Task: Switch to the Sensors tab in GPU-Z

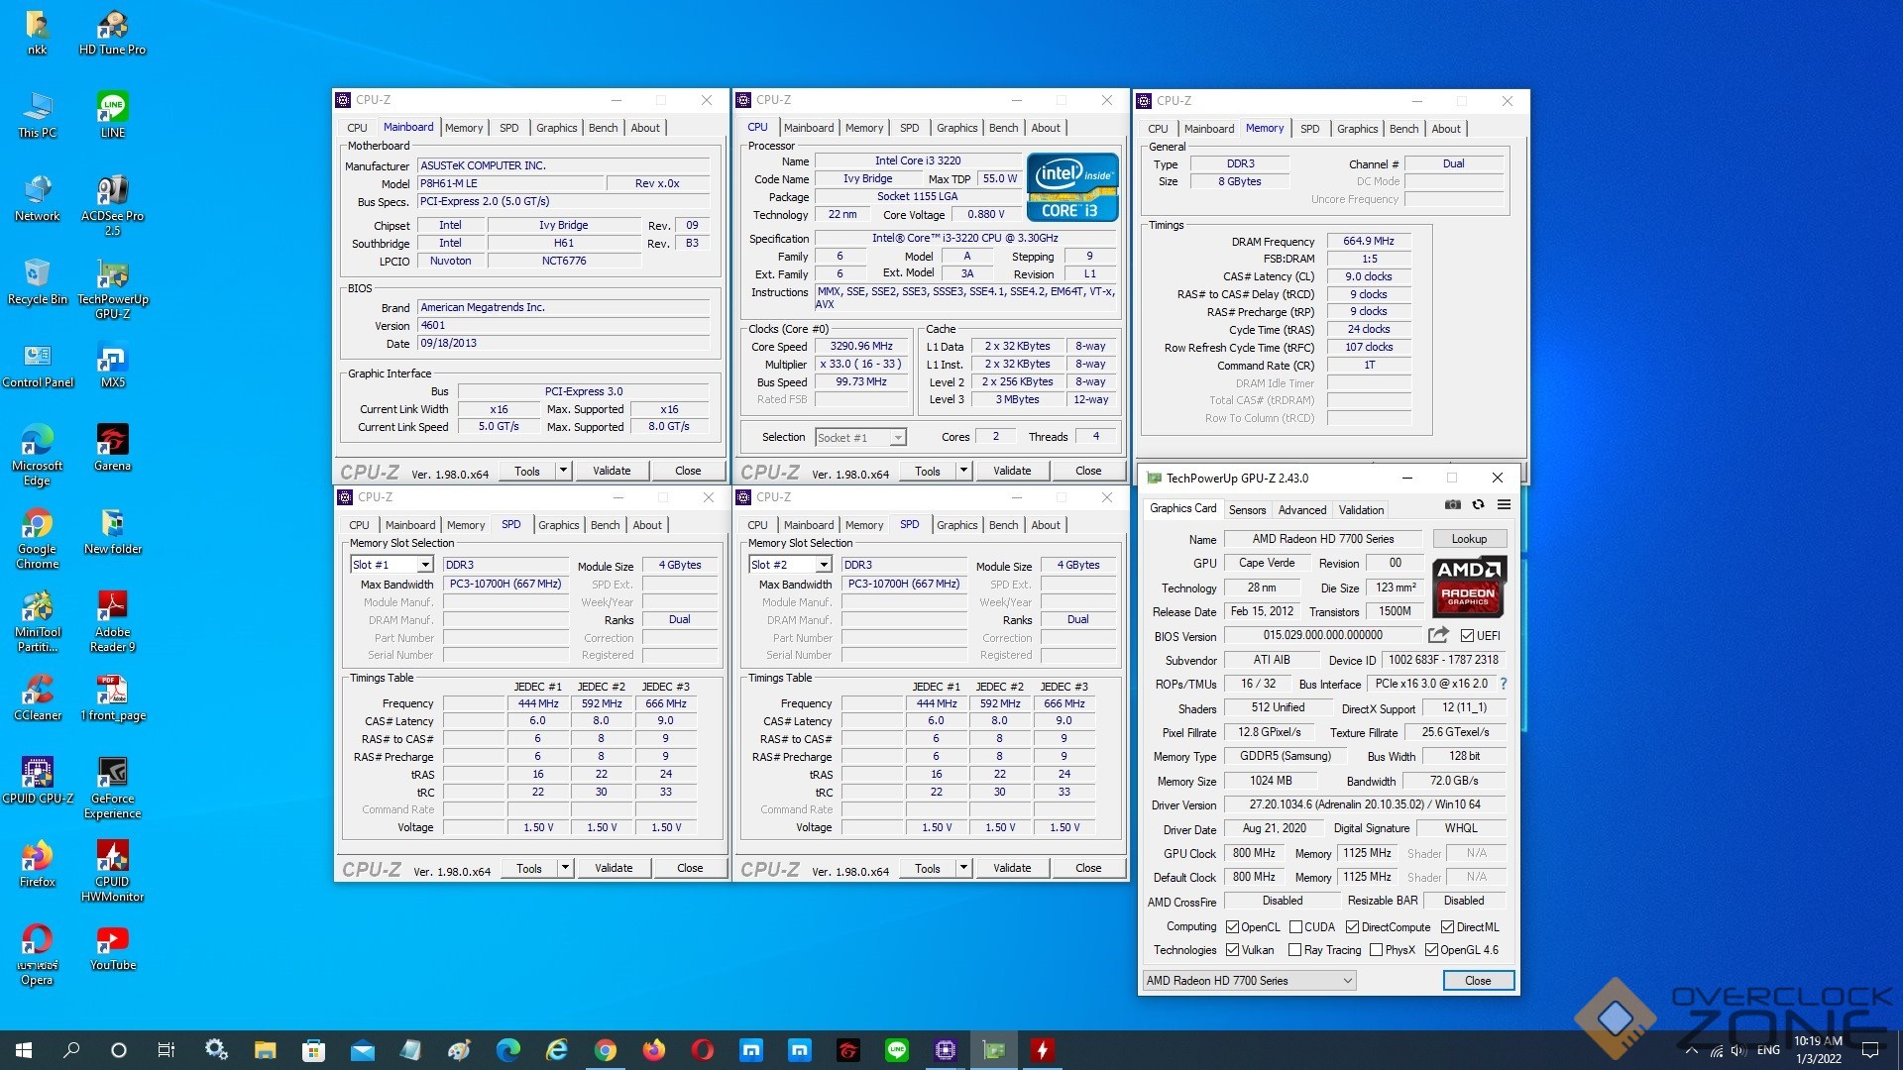Action: (x=1247, y=509)
